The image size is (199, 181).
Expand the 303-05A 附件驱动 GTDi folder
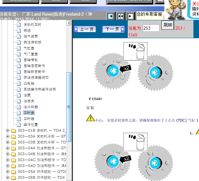8,172
